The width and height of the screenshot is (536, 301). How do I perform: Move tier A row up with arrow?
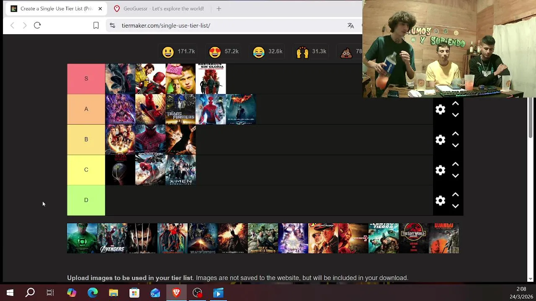(x=455, y=104)
